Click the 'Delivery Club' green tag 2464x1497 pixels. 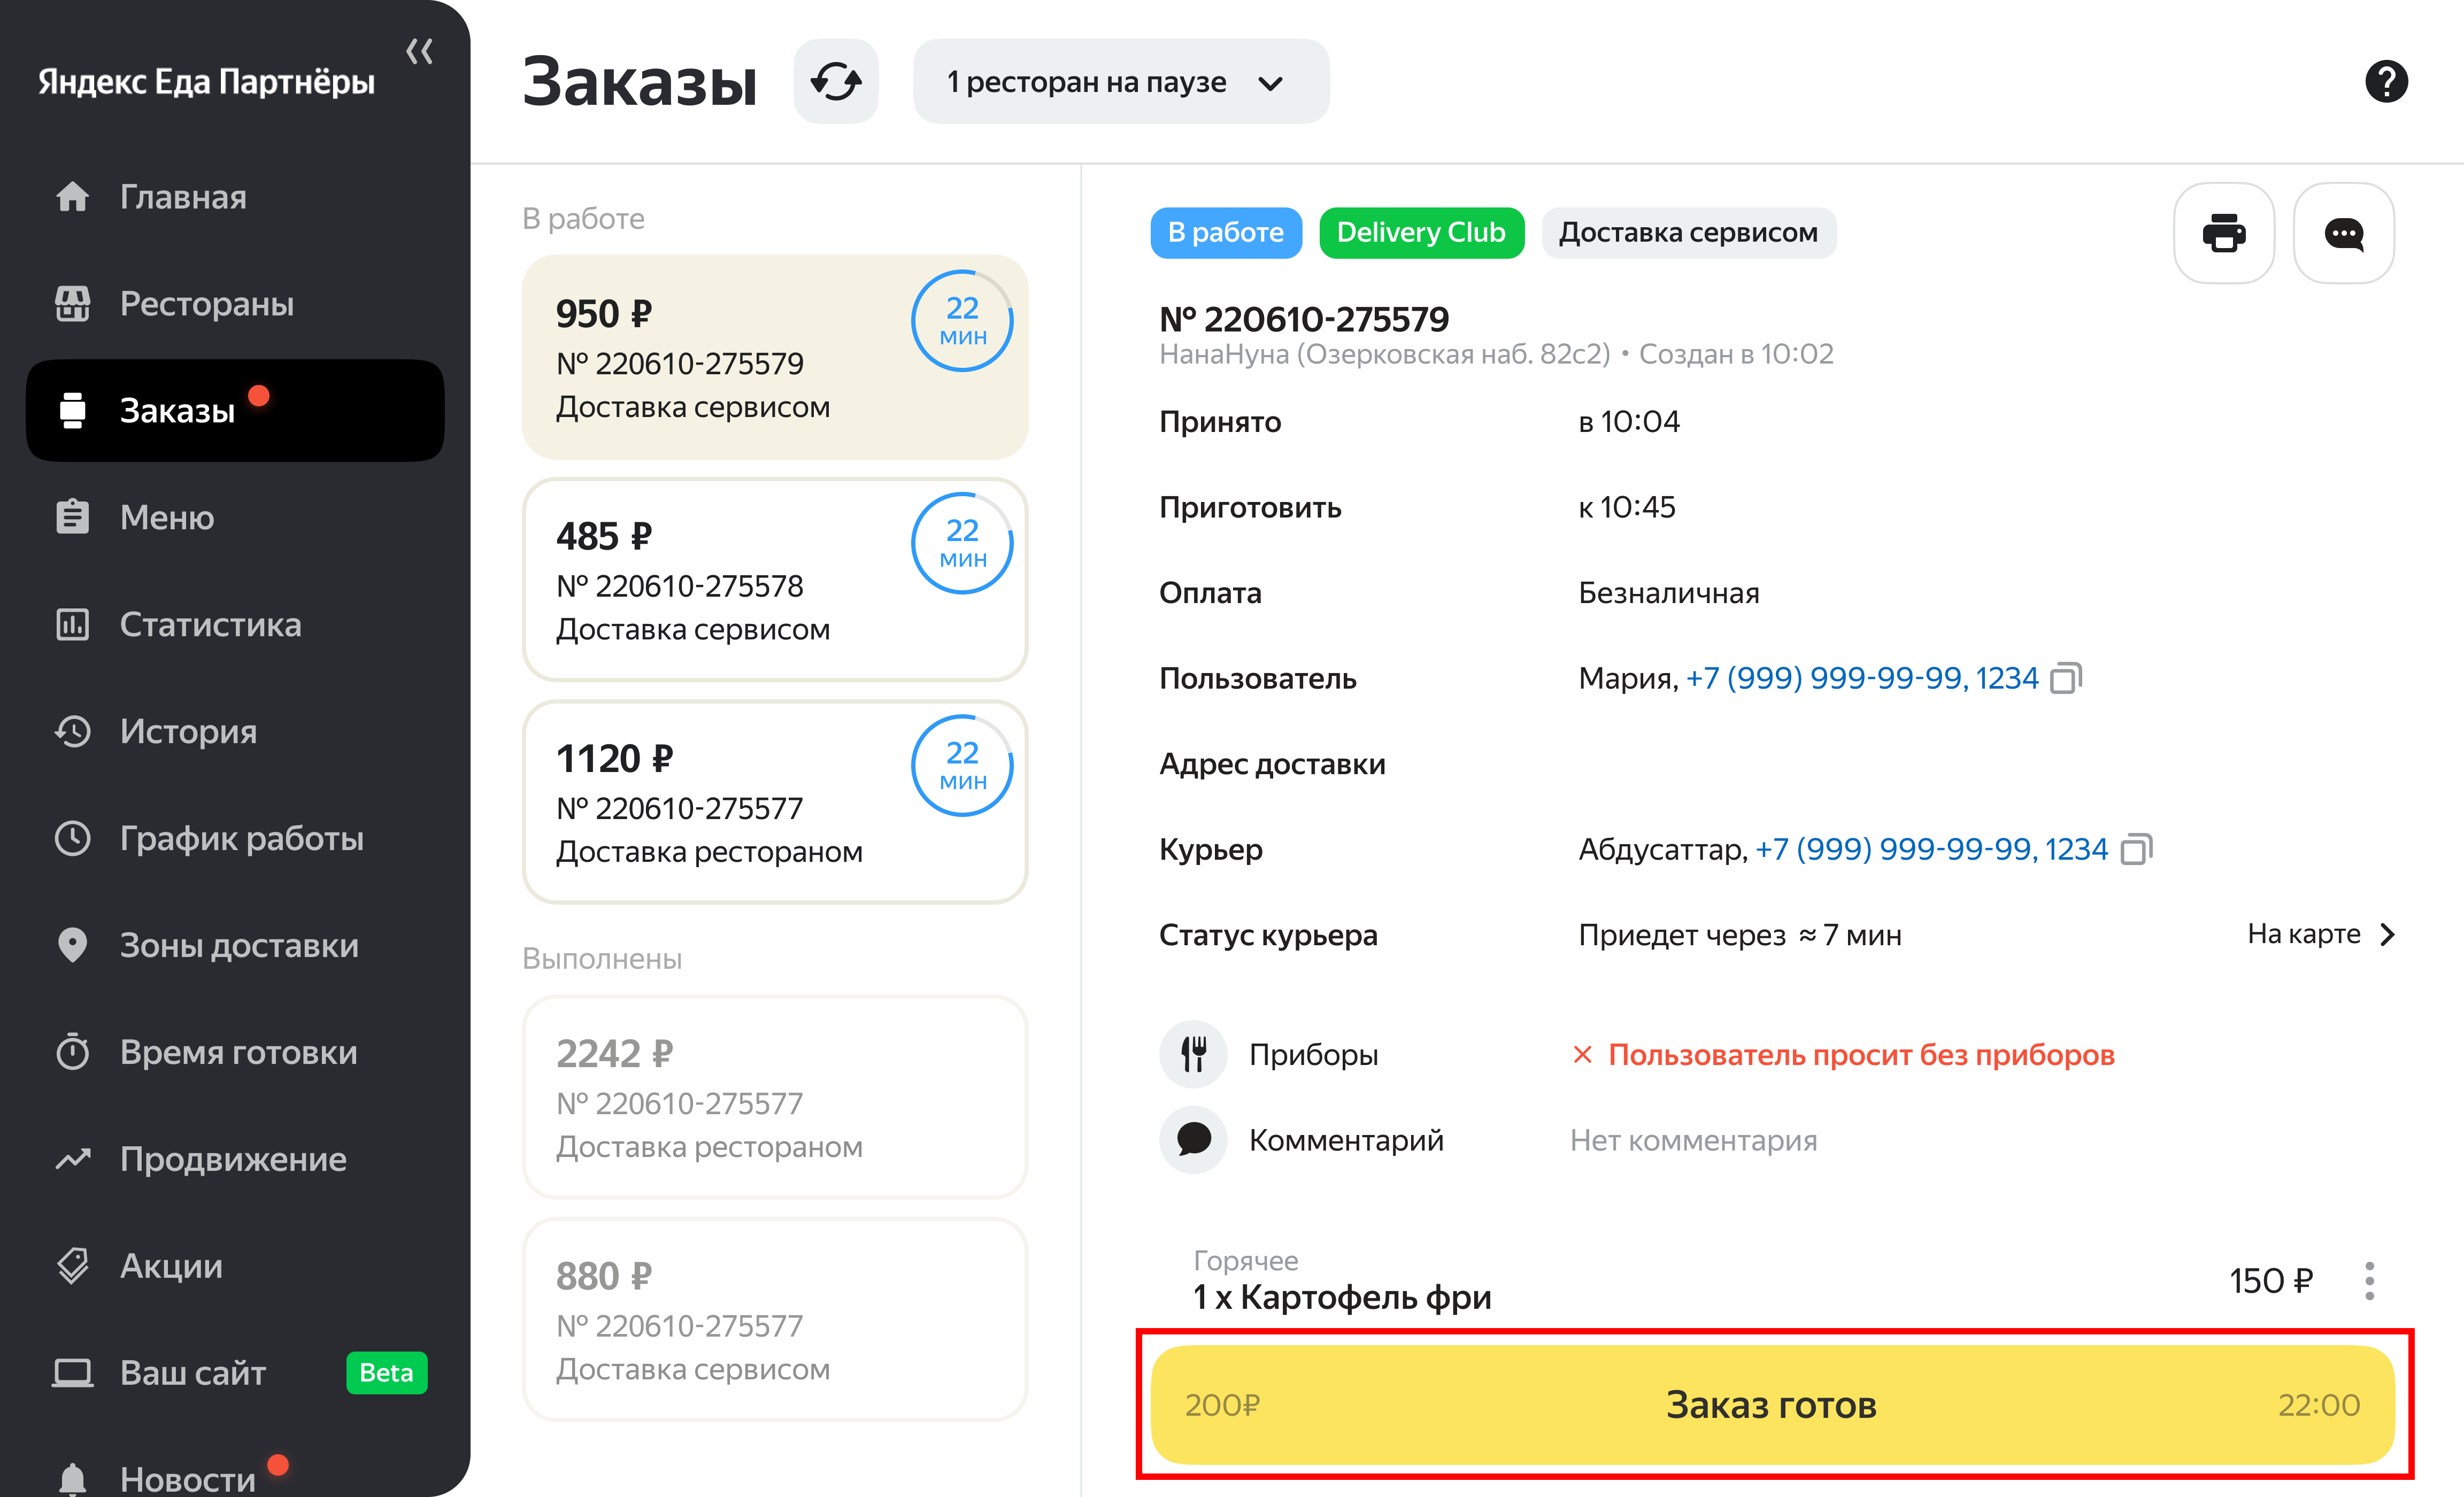pyautogui.click(x=1420, y=233)
